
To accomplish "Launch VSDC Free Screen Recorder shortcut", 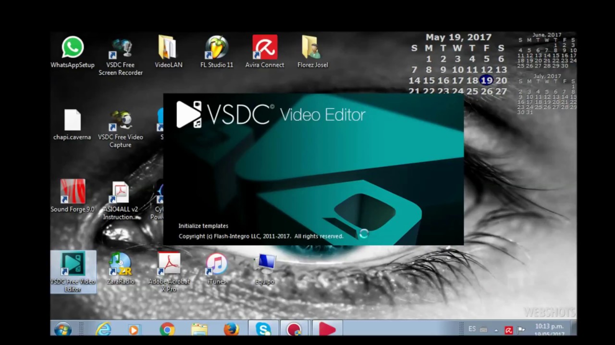I will [121, 57].
